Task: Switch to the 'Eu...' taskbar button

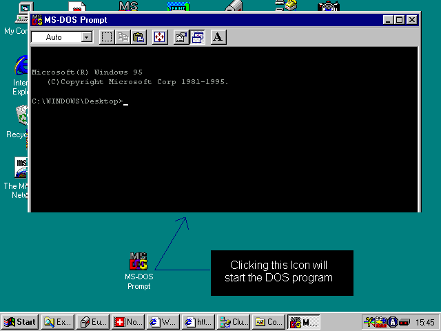Action: pos(93,322)
